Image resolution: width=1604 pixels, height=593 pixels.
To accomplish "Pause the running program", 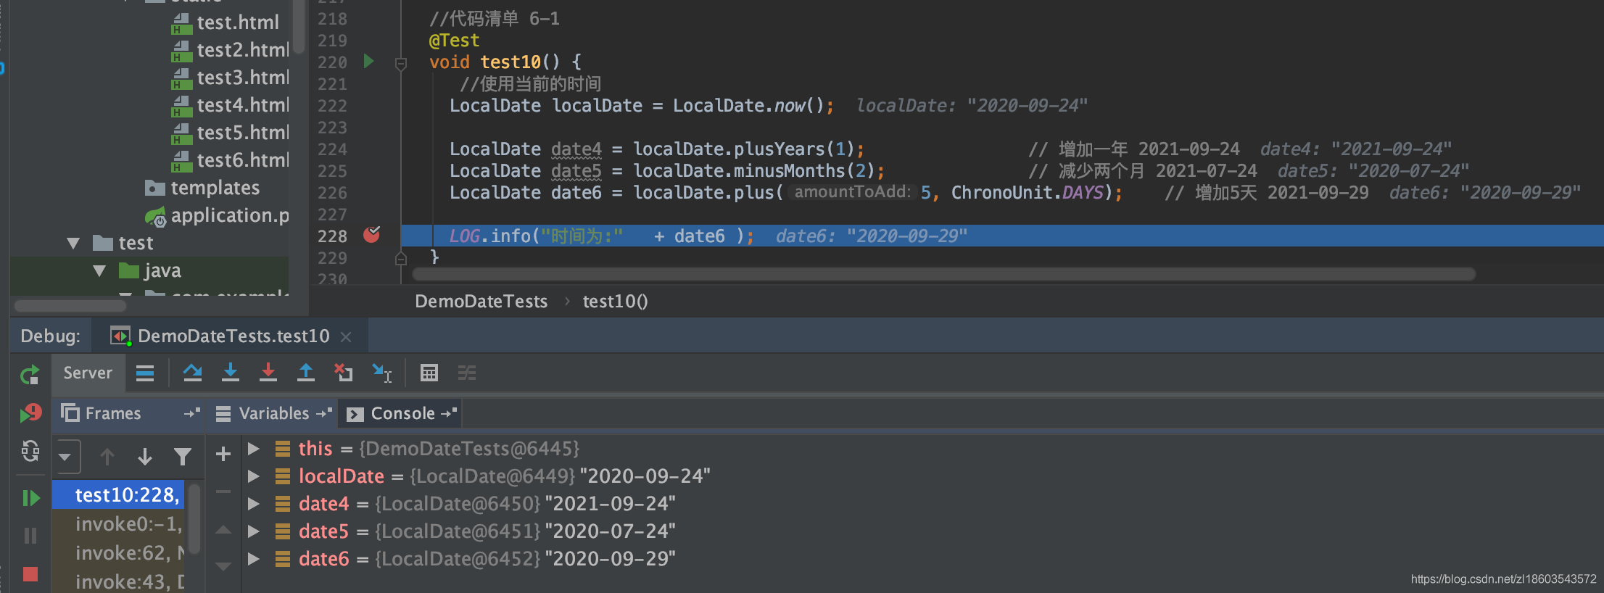I will click(x=30, y=536).
